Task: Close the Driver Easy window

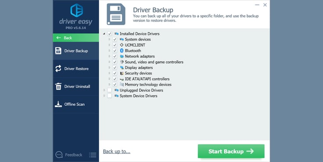Action: pyautogui.click(x=265, y=5)
